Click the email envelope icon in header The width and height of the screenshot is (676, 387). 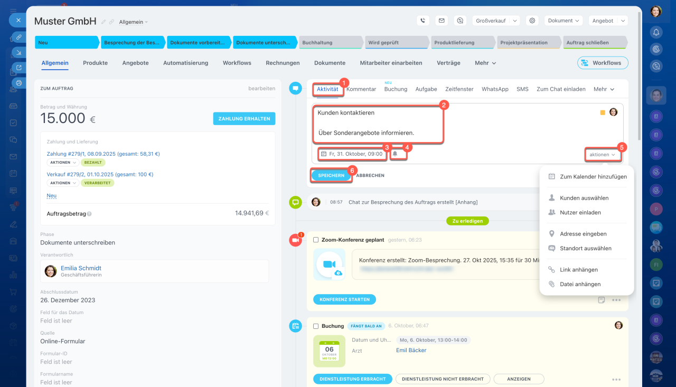[442, 21]
